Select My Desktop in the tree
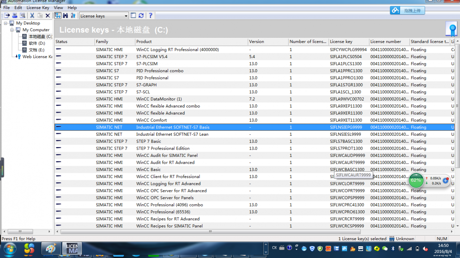 pyautogui.click(x=28, y=23)
